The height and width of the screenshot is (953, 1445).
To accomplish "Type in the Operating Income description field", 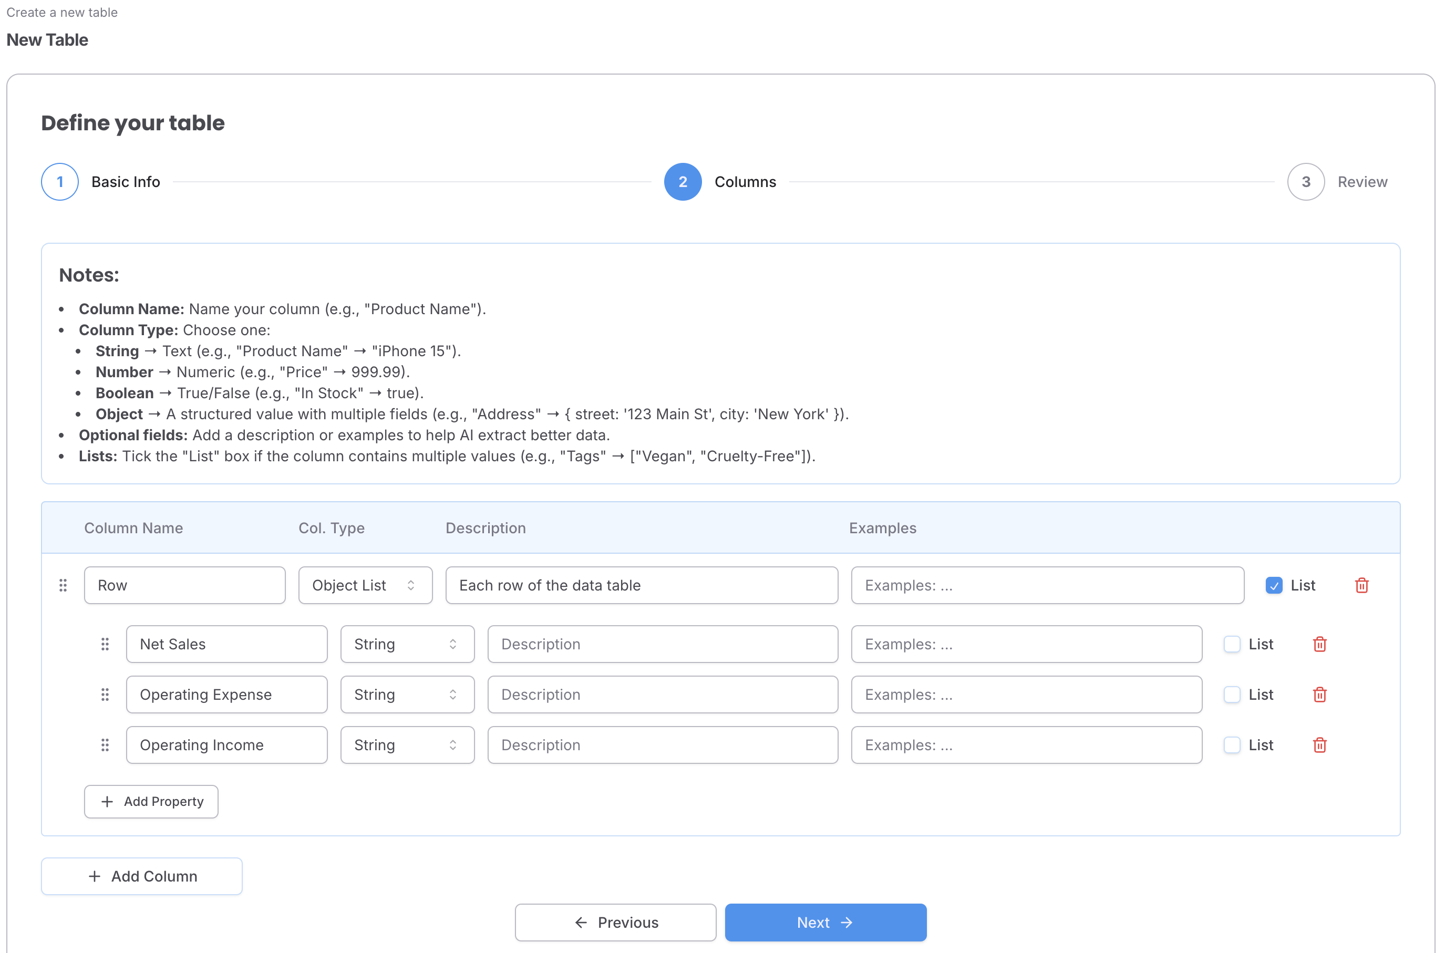I will coord(662,744).
